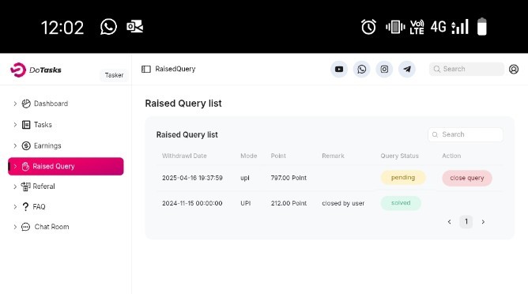Click the uppercase UPI mode cell
This screenshot has height=294, width=528.
point(246,203)
